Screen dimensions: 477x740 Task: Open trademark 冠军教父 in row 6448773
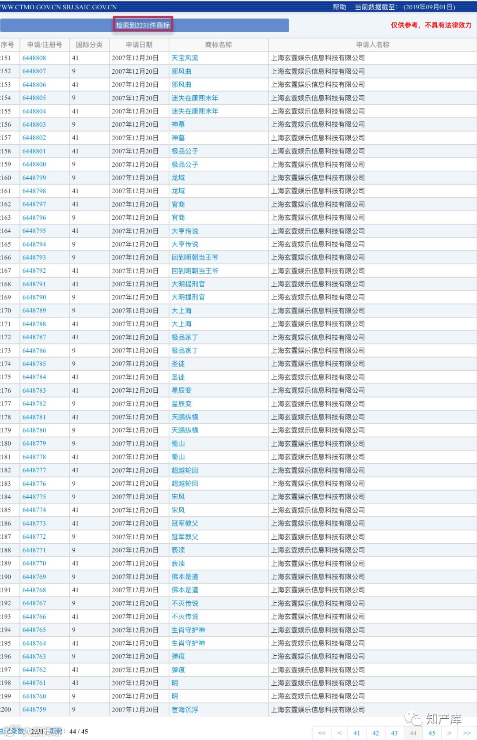185,523
